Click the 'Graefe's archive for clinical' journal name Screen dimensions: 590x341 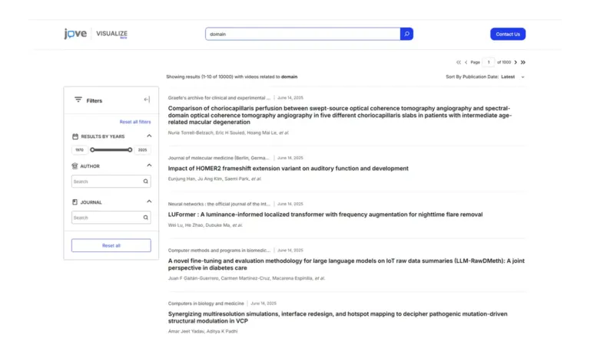(219, 98)
